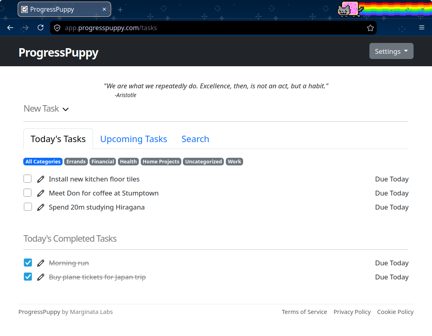The height and width of the screenshot is (336, 432).
Task: Edit the 'Buy plane tickets for Japan trip' task
Action: click(41, 277)
